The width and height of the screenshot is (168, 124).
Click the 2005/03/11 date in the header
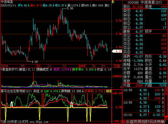point(8,5)
